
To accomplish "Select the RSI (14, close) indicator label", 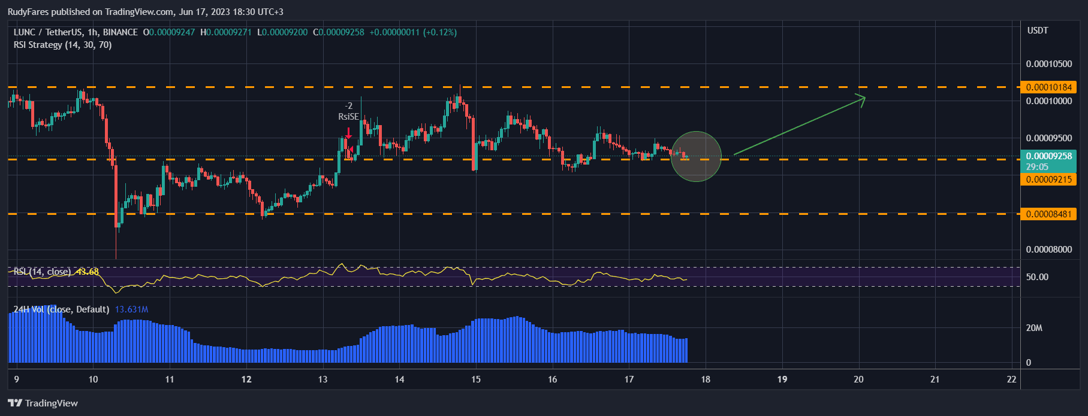I will coord(42,272).
